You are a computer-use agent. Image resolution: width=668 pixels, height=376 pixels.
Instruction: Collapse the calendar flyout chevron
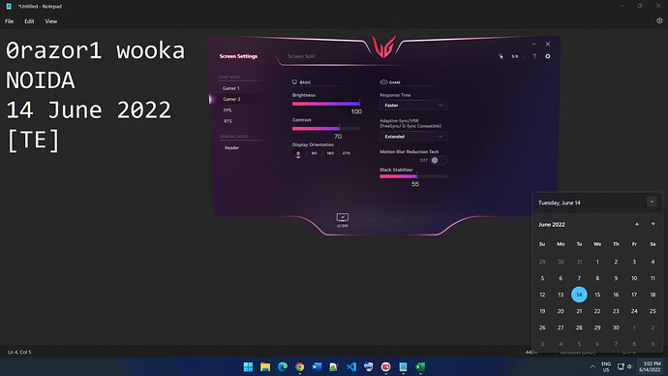(x=652, y=203)
